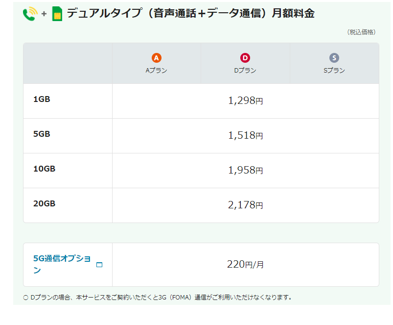
Task: Click the gray S plan circle icon
Action: [334, 58]
